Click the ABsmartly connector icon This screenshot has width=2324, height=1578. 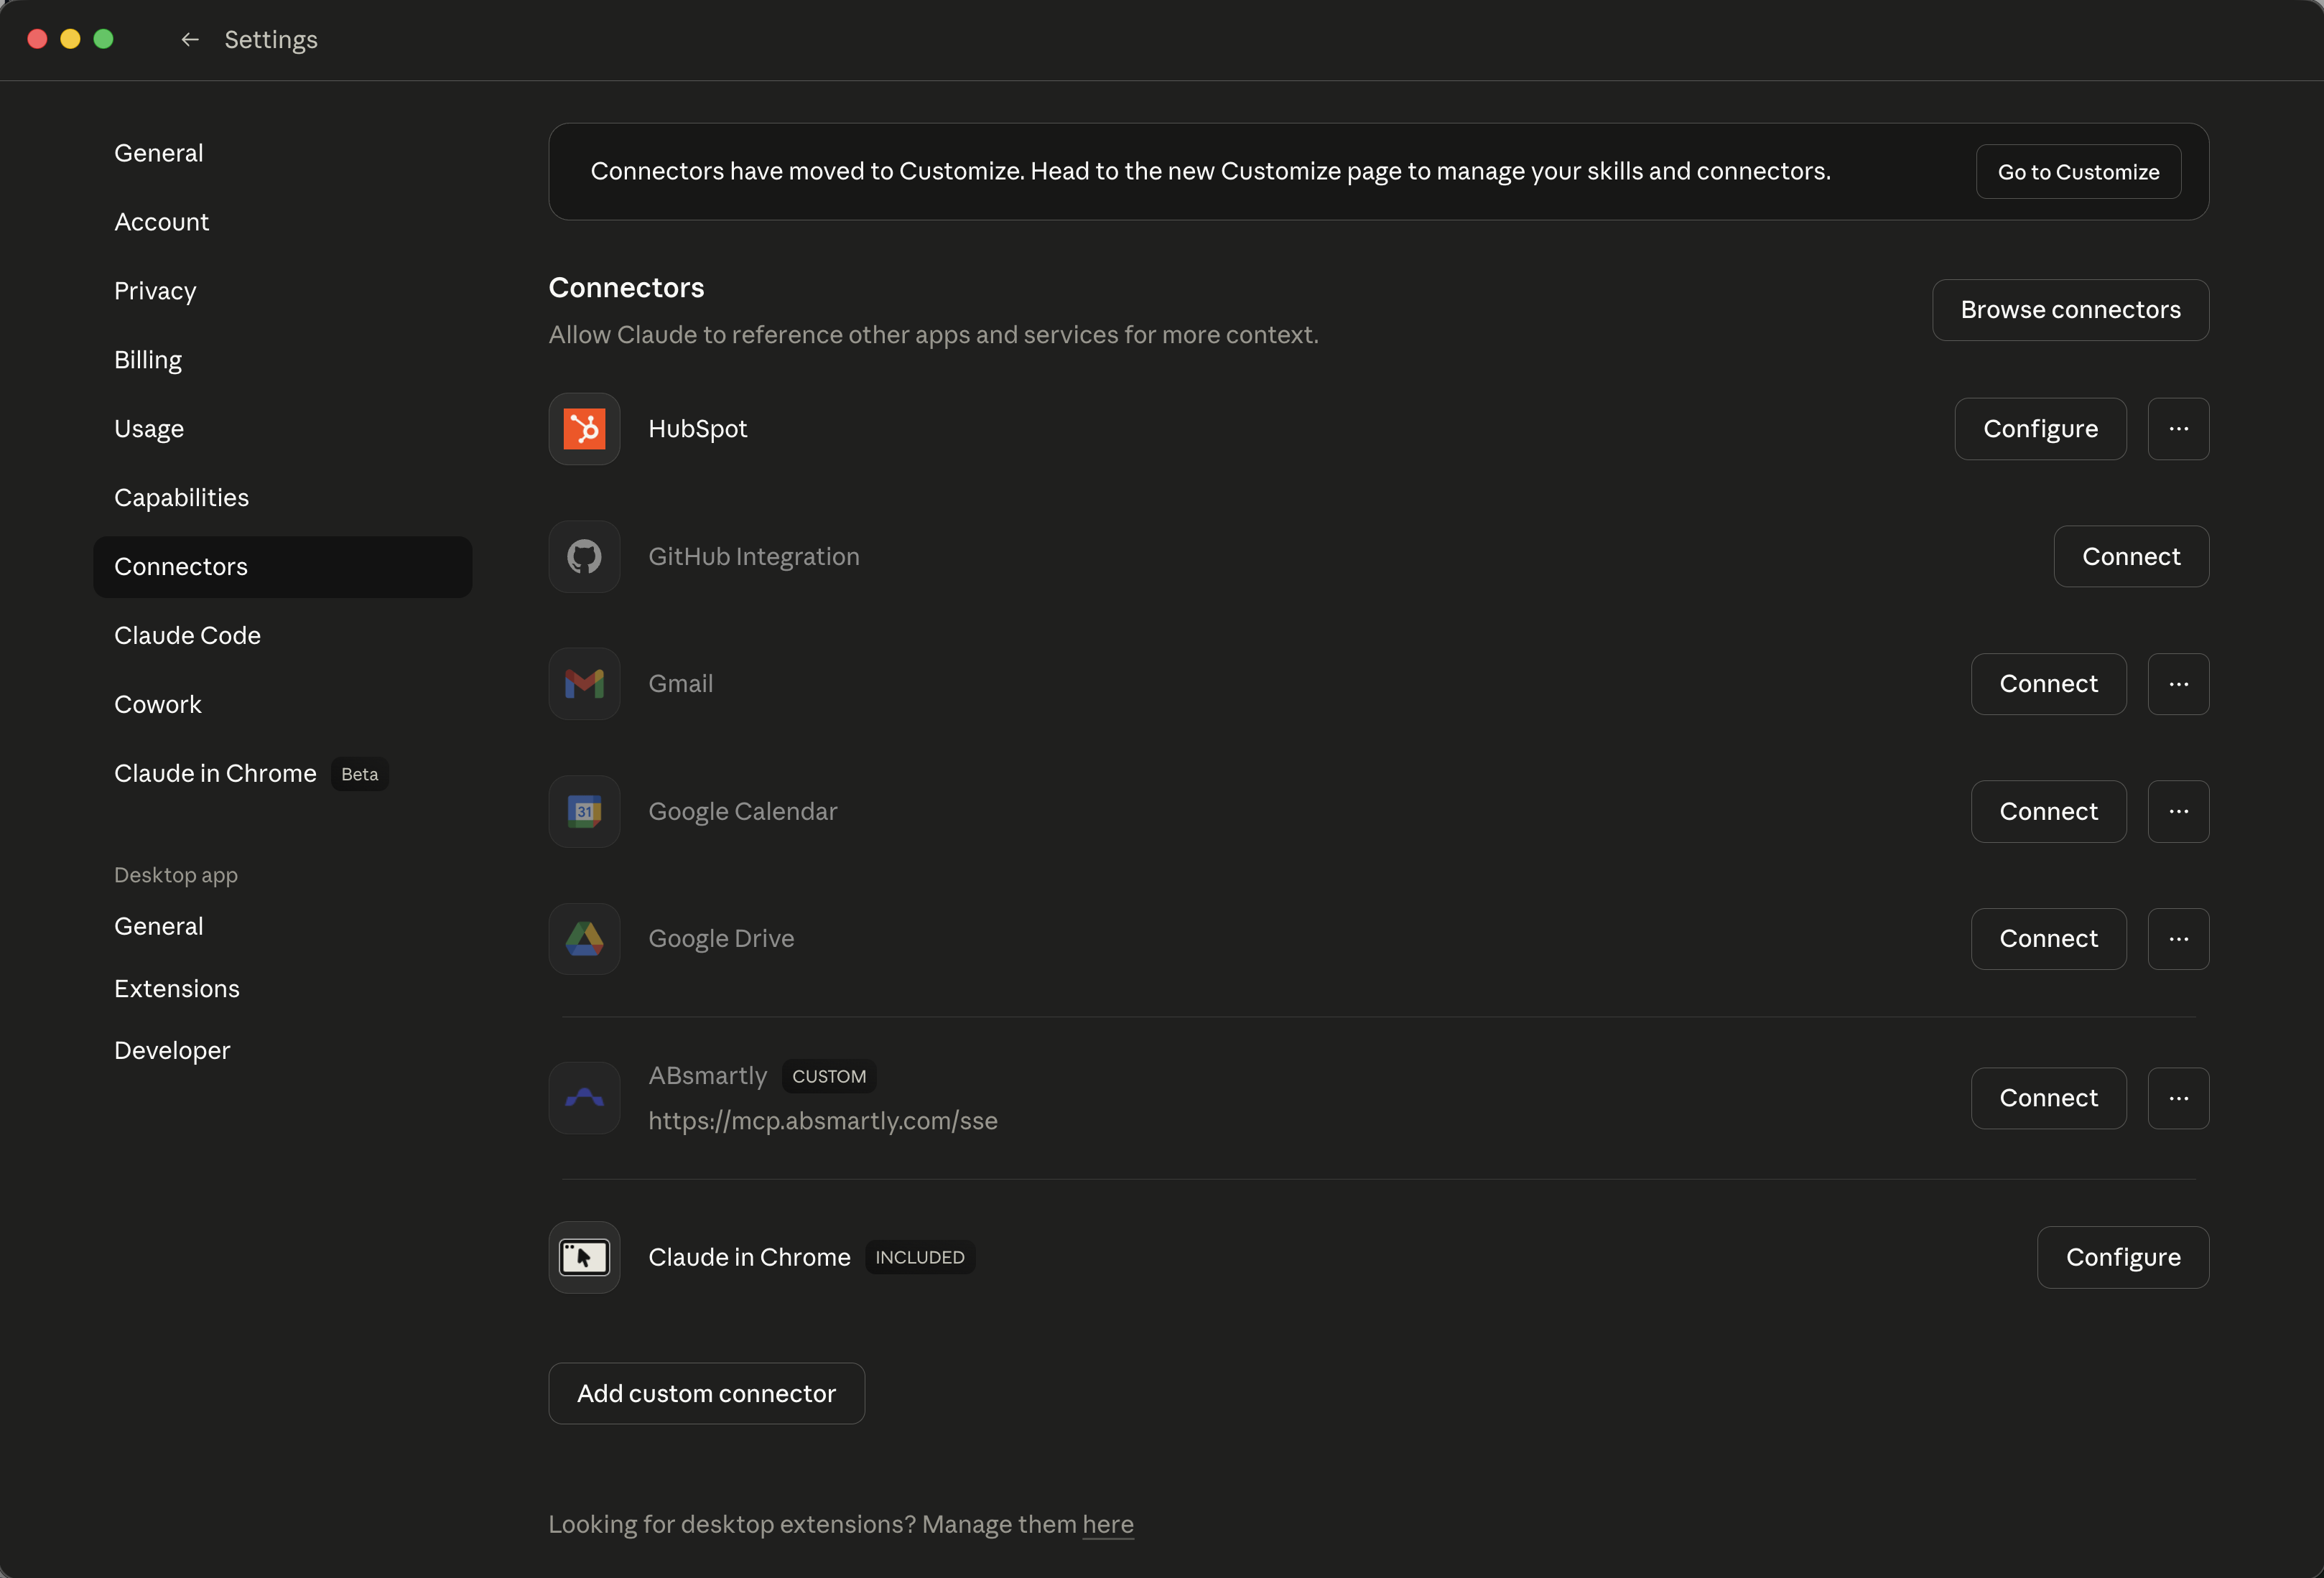pos(584,1097)
